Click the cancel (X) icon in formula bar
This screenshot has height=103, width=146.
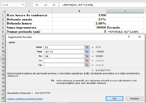tap(37, 5)
